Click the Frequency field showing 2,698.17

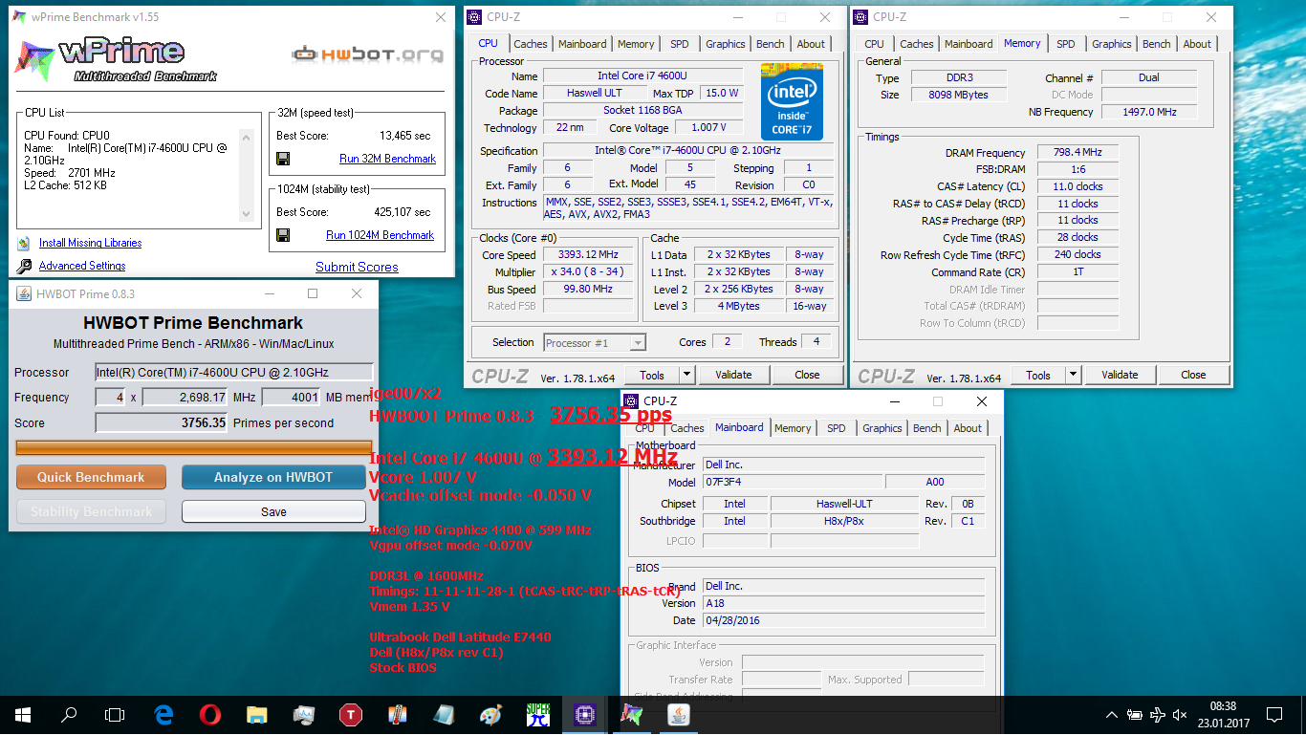pyautogui.click(x=185, y=397)
